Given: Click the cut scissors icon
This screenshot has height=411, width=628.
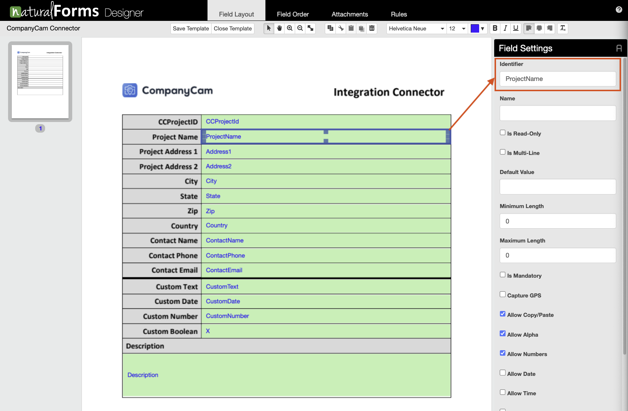Looking at the screenshot, I should 341,28.
